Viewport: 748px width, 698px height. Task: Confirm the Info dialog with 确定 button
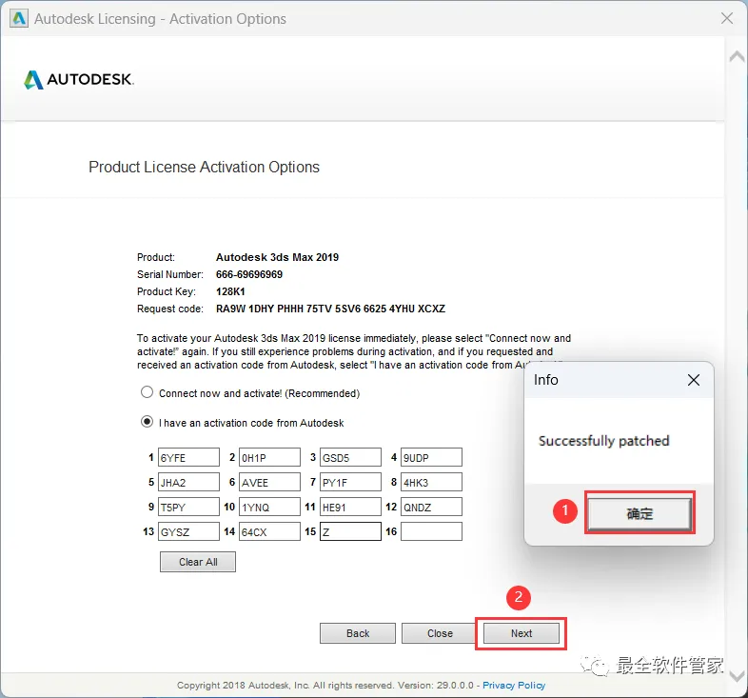pos(640,513)
